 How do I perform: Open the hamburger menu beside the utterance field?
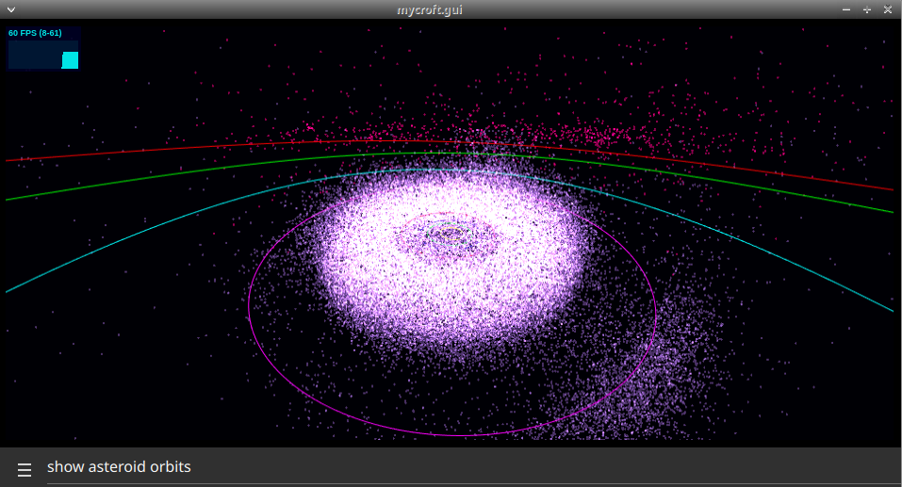coord(25,470)
